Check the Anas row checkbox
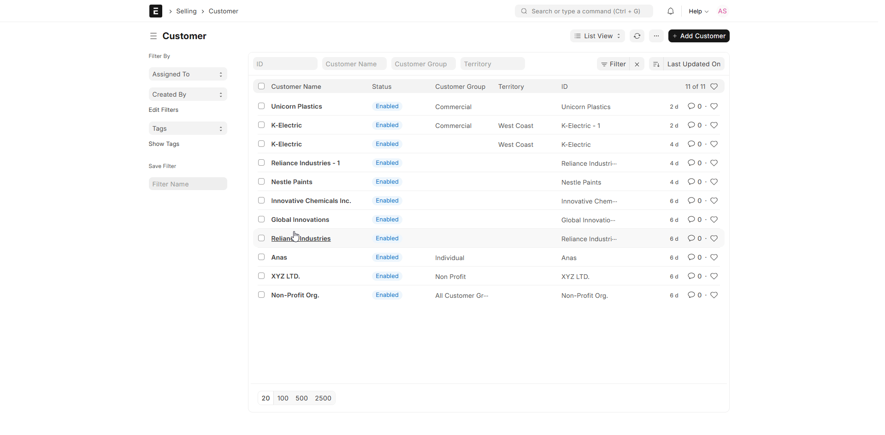This screenshot has width=885, height=435. click(261, 257)
